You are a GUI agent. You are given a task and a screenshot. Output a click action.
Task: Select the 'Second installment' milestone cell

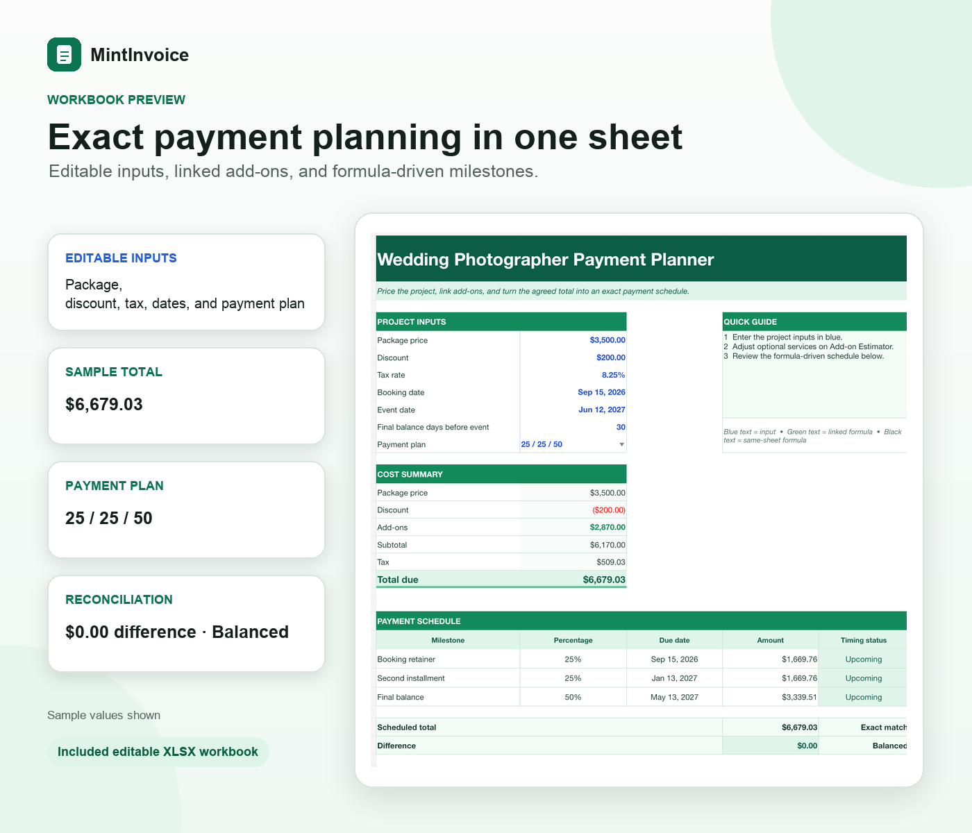pyautogui.click(x=448, y=678)
